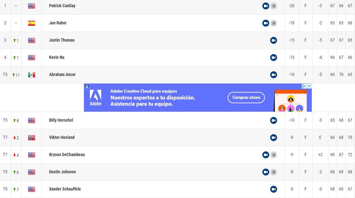Play Patrick Cantlay's video highlights
355x198 pixels.
pos(265,6)
